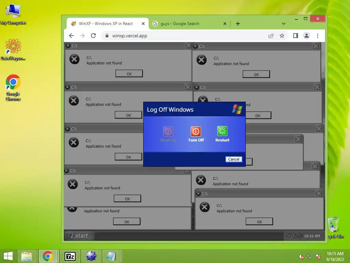Click the Chrome forward arrow
The image size is (350, 263).
[82, 36]
